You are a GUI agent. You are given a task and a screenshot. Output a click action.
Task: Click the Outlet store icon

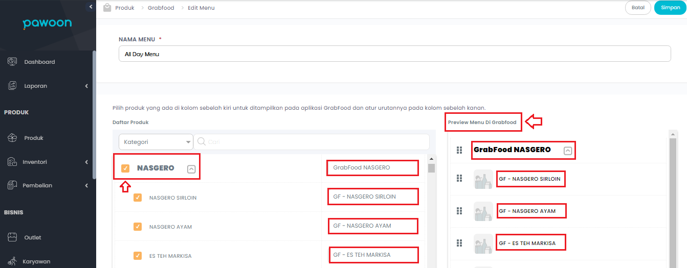point(13,237)
